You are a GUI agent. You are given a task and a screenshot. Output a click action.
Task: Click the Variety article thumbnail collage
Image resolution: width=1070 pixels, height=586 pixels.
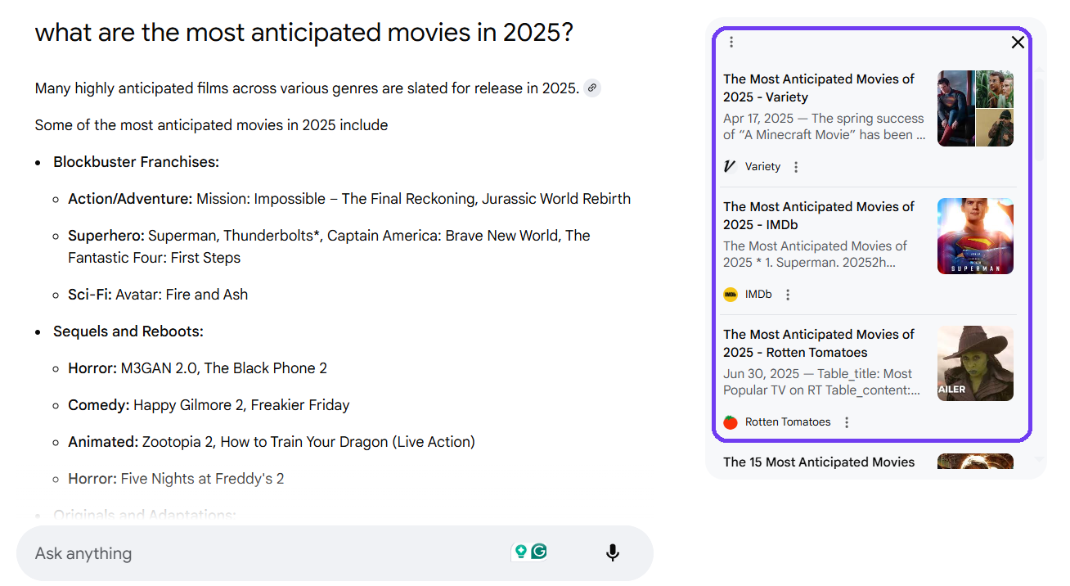click(x=975, y=108)
